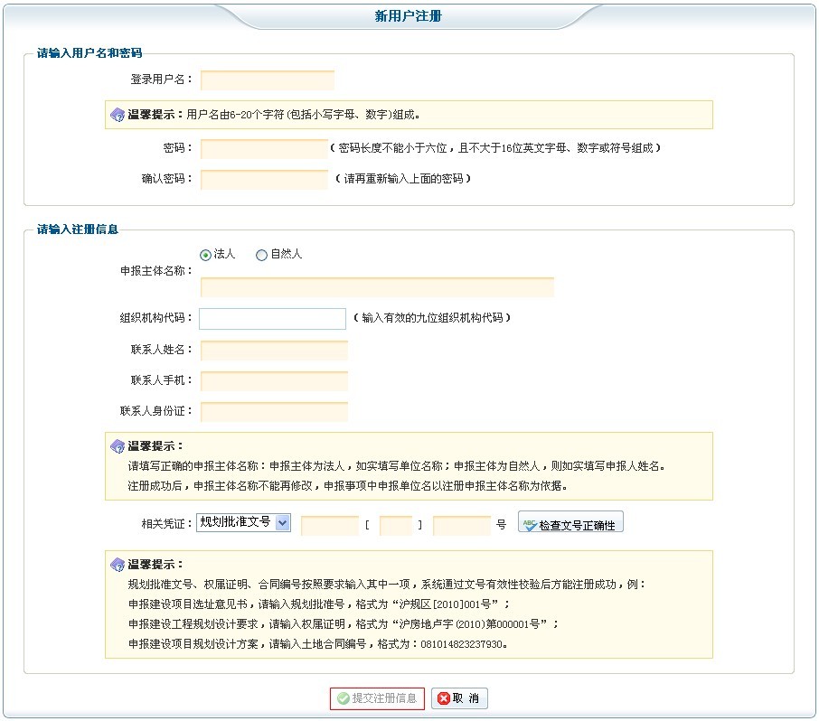819x721 pixels.
Task: Click the red X icon on cancel button
Action: coord(442,698)
